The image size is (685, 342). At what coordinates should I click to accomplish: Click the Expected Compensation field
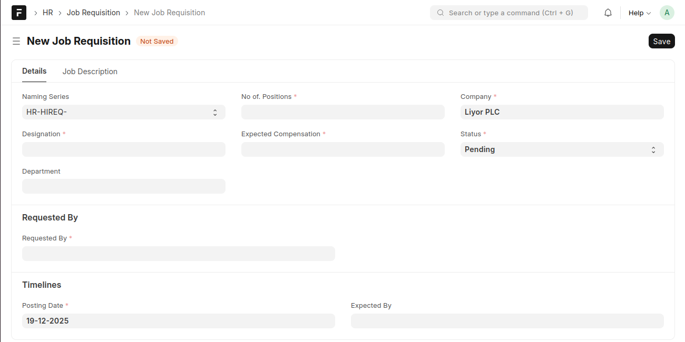(342, 149)
